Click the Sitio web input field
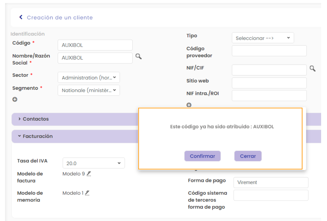Viewport: 327px width, 221px height. tap(269, 83)
